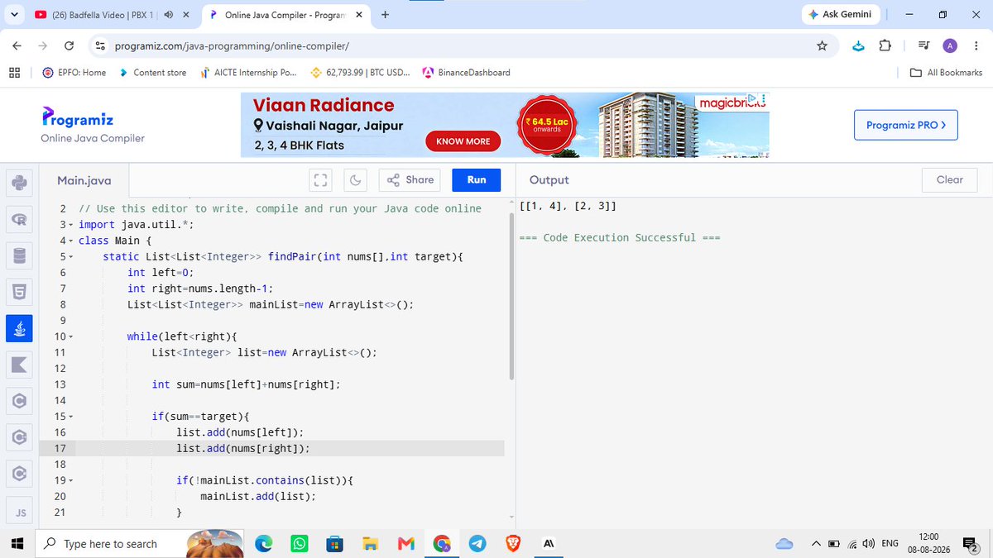Open the Chrome profile avatar
The height and width of the screenshot is (558, 993).
click(x=950, y=46)
